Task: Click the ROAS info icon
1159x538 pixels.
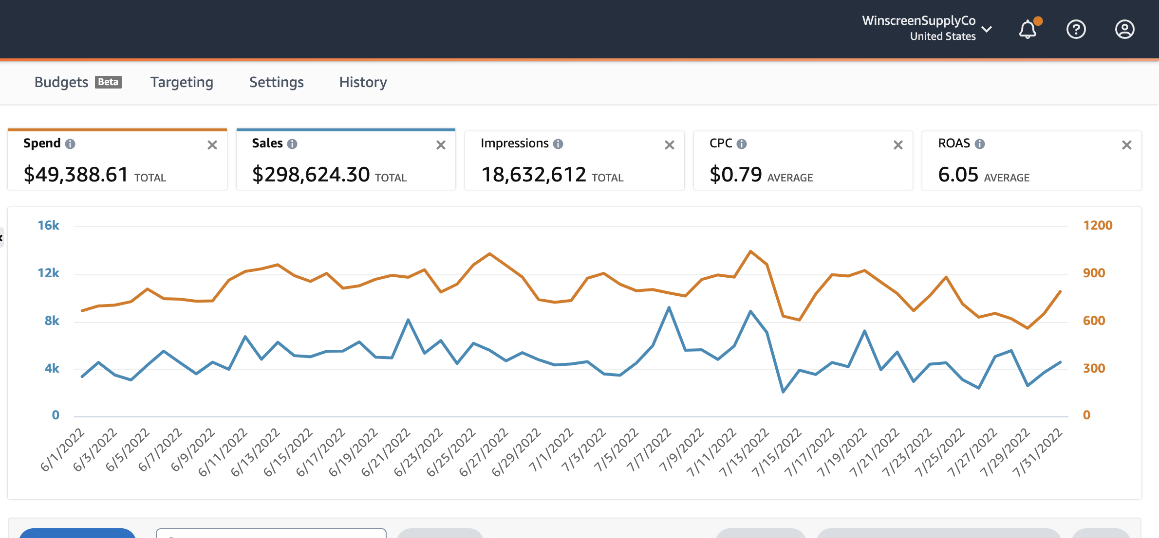Action: [980, 144]
